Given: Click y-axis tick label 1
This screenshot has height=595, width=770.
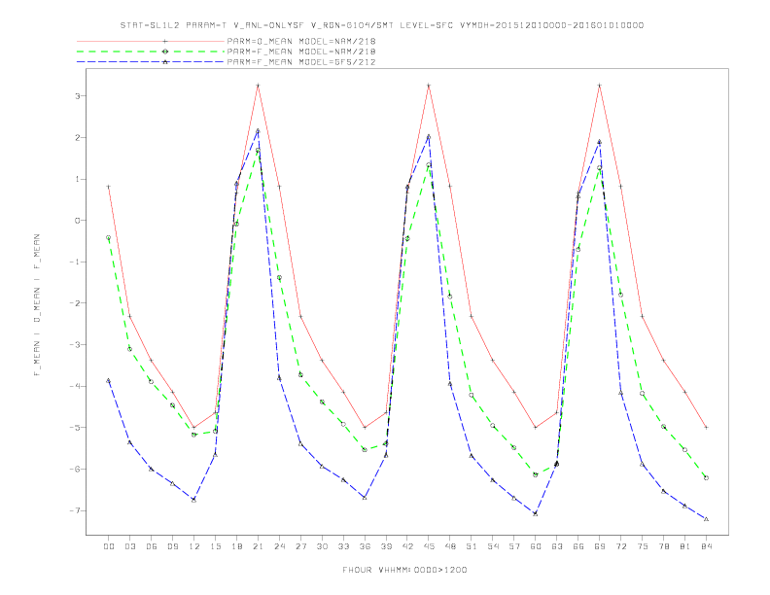Looking at the screenshot, I should [78, 179].
